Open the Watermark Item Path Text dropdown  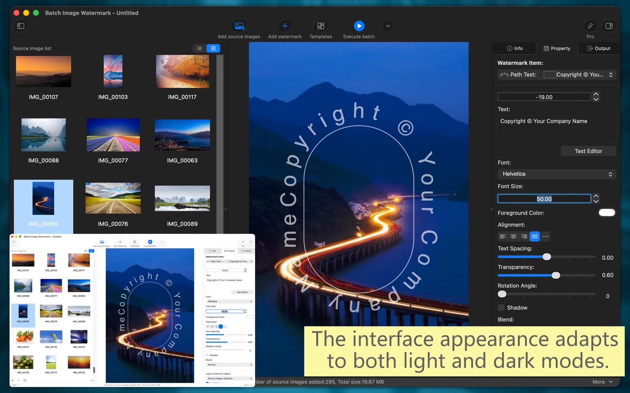[x=556, y=75]
